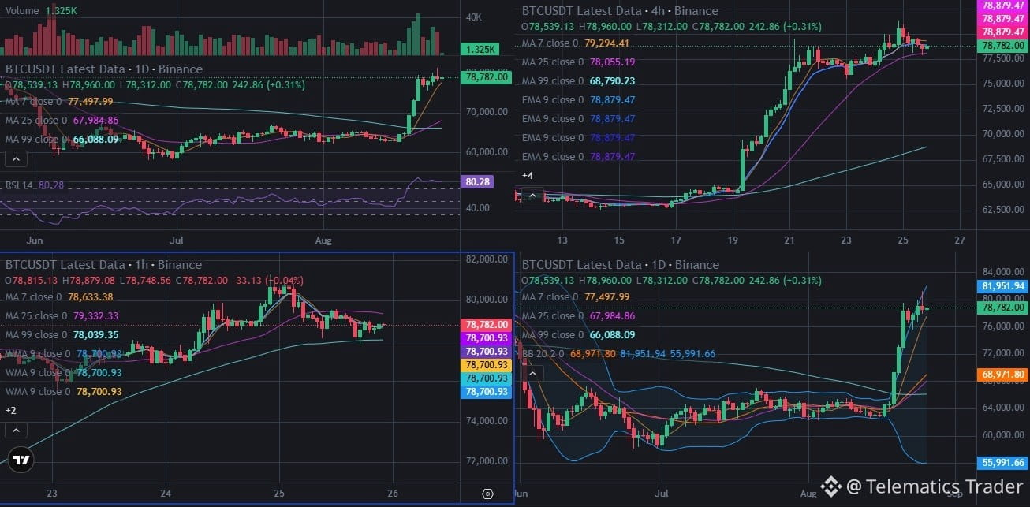Select the RSI 14 80.28 indicator legend
This screenshot has height=507, width=1030.
34,185
